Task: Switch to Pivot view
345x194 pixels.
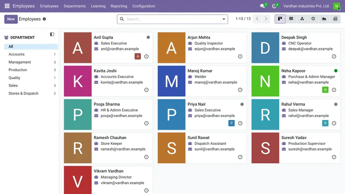Action: 335,19
